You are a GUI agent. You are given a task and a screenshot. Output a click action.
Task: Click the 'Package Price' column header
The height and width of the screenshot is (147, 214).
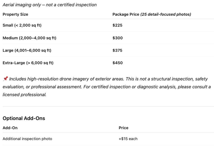(x=126, y=14)
